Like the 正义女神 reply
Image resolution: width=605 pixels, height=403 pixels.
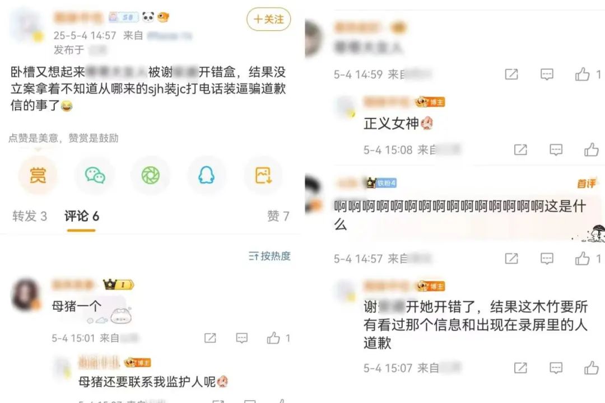pos(592,149)
